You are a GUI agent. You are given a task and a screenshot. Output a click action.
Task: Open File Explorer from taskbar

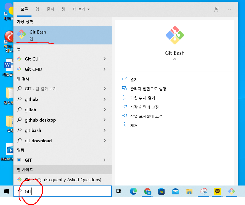(x=189, y=191)
